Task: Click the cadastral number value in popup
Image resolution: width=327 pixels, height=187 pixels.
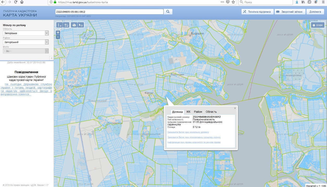Action: coord(207,117)
